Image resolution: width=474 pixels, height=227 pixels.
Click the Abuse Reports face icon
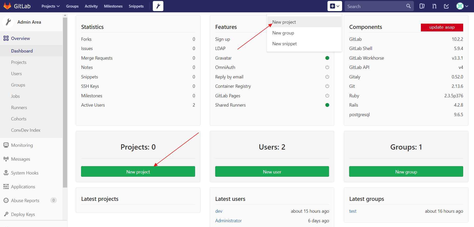point(6,200)
